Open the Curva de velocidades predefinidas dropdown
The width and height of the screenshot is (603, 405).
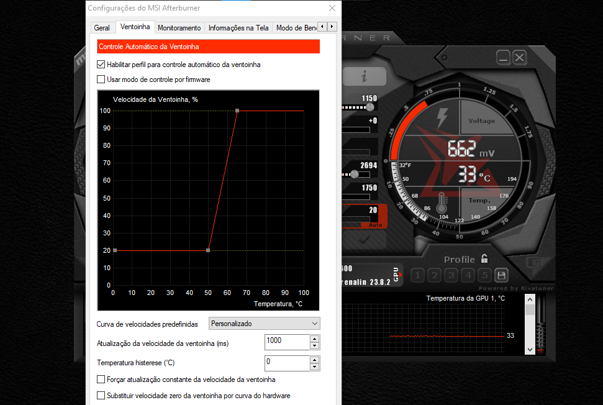click(x=264, y=324)
